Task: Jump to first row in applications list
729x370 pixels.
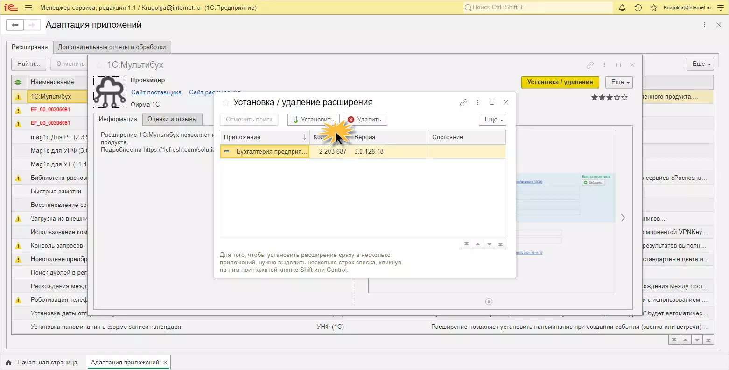Action: point(466,244)
